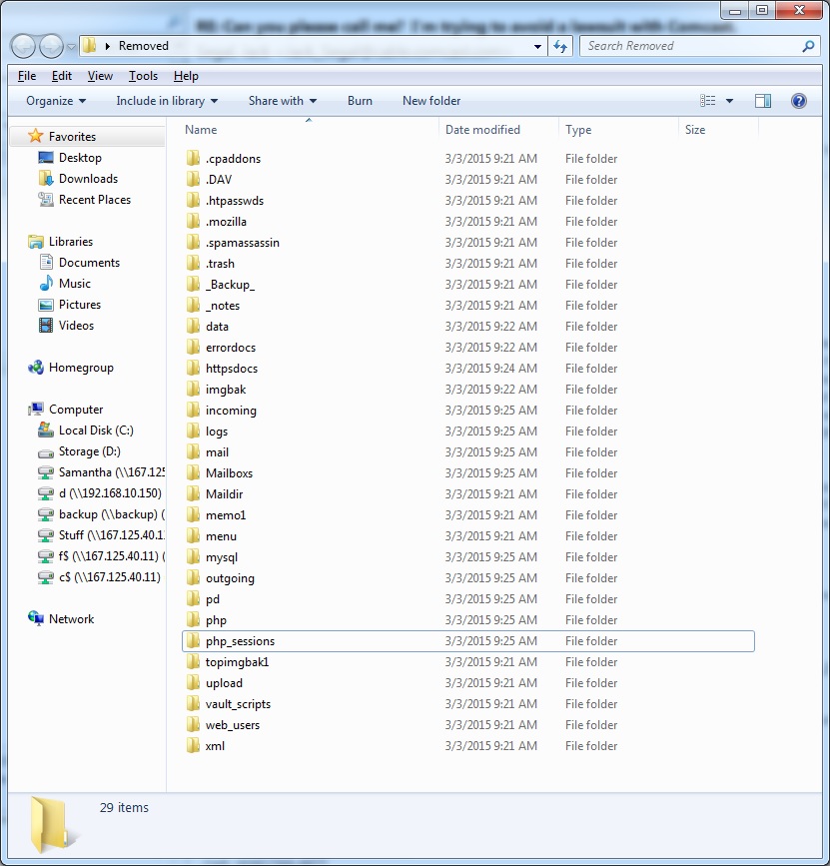Click the Samantha network drive icon
The width and height of the screenshot is (830, 866).
tap(46, 472)
